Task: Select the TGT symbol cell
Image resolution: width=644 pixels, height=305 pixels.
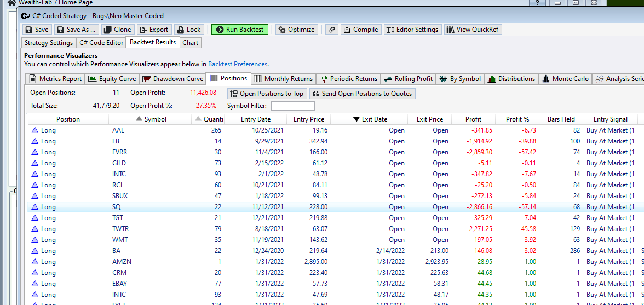Action: (117, 217)
